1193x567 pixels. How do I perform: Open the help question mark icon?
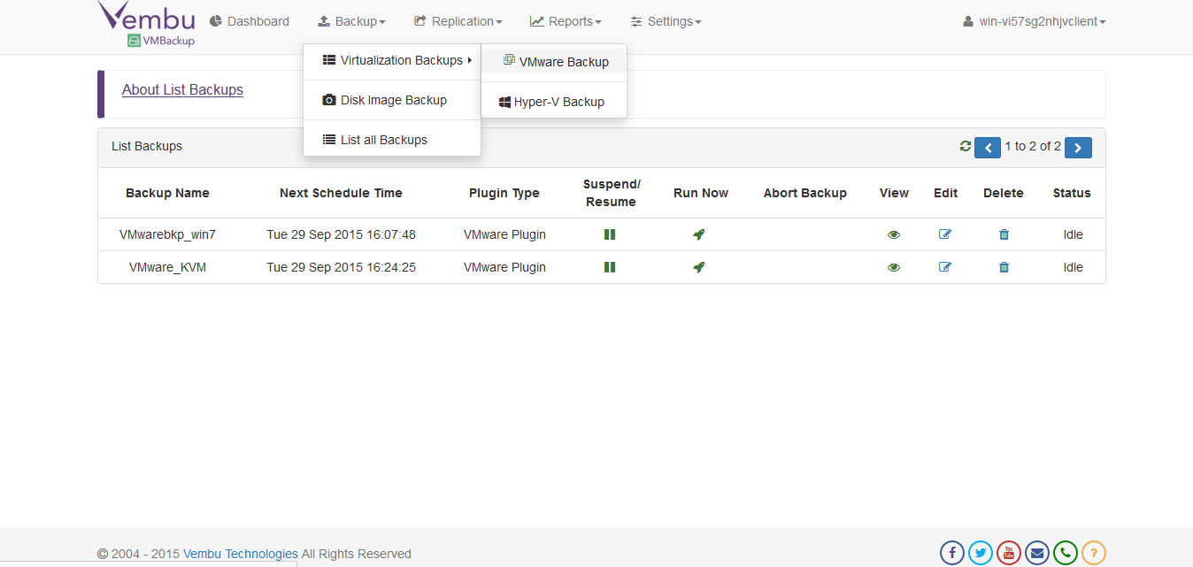coord(1094,553)
